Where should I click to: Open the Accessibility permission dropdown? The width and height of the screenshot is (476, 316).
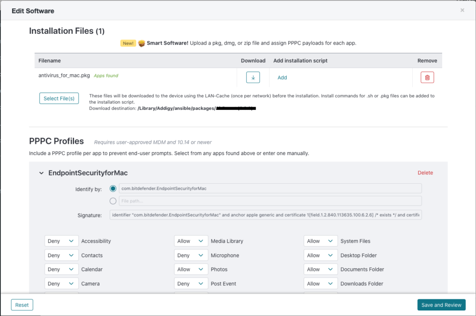coord(61,241)
